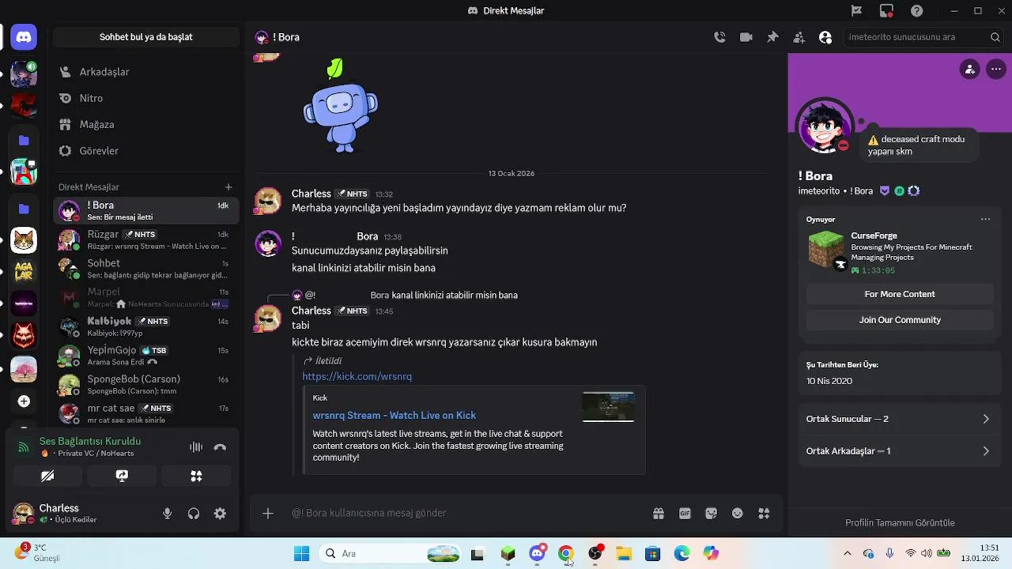Open pinned messages

(x=772, y=37)
